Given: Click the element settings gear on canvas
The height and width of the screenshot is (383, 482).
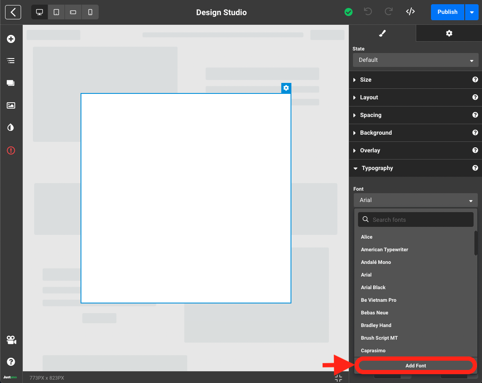Looking at the screenshot, I should (286, 88).
